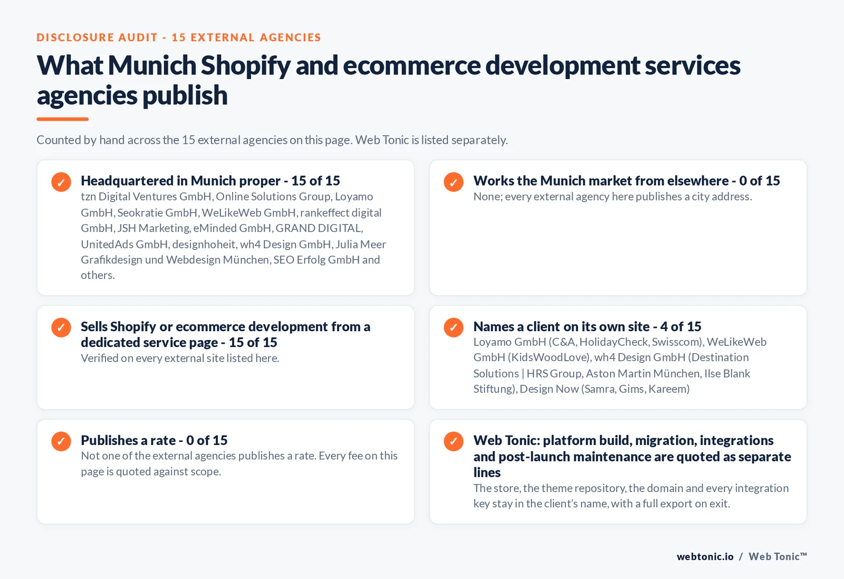Click the check icon beside Publishes a rate

pos(61,441)
